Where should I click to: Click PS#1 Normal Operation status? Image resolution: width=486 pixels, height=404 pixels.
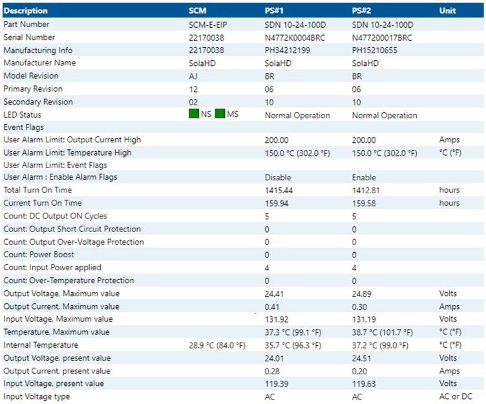(297, 115)
